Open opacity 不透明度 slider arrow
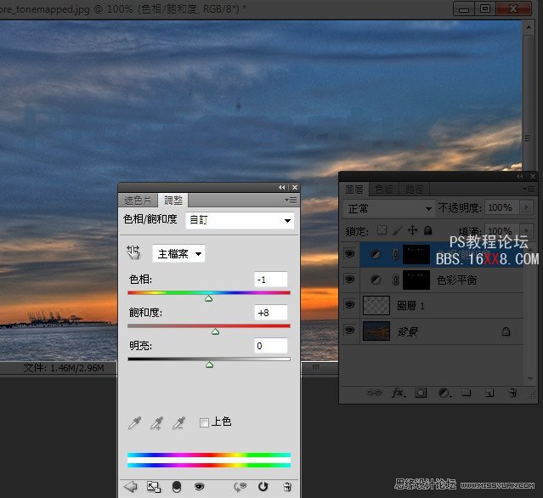This screenshot has width=543, height=498. [x=526, y=207]
